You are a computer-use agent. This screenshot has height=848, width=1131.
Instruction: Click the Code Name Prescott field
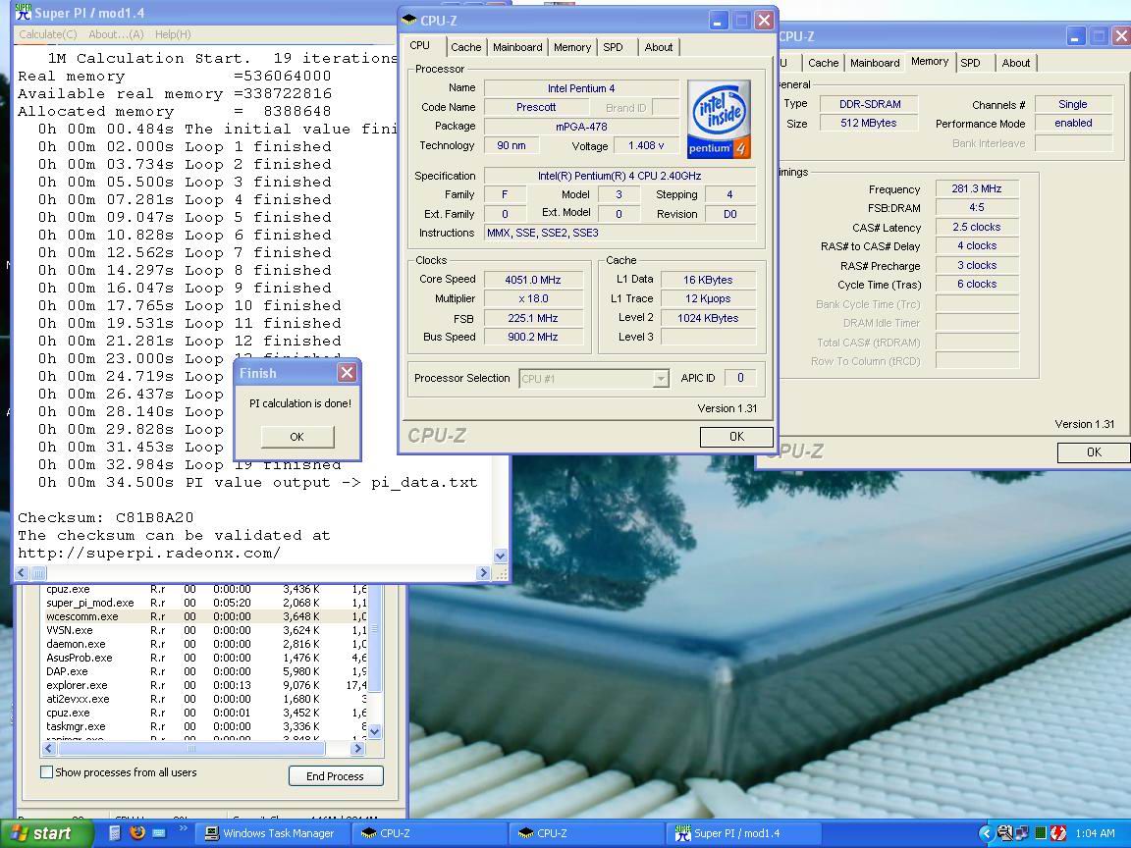point(536,107)
